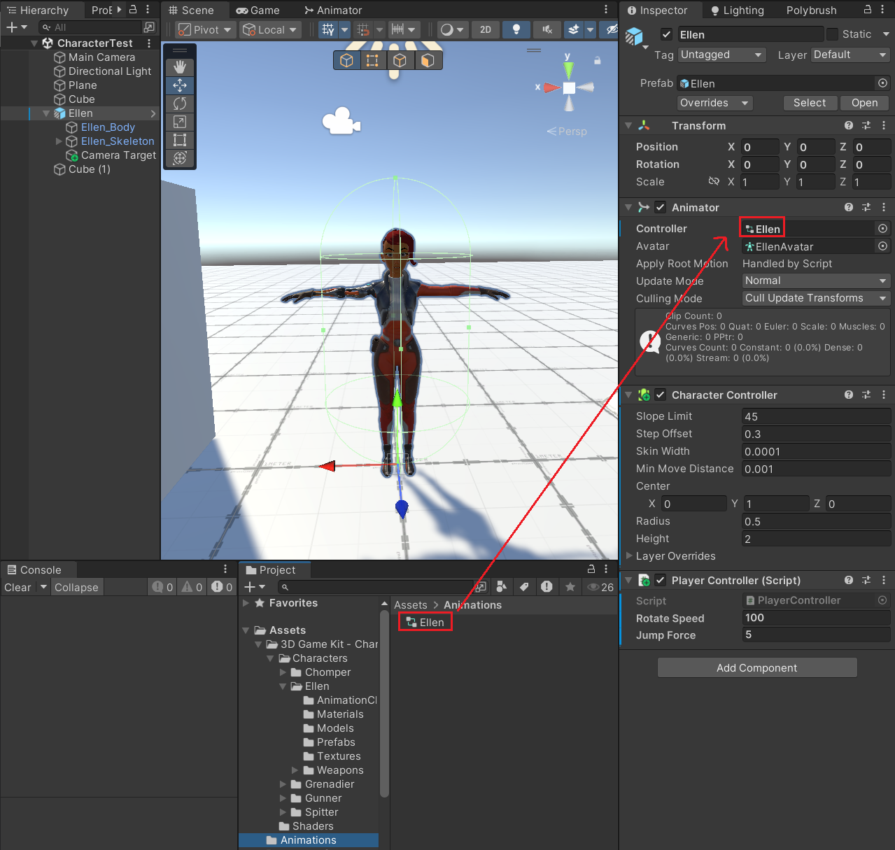Select the Hand view tool
Screen dimensions: 895x850
180,67
